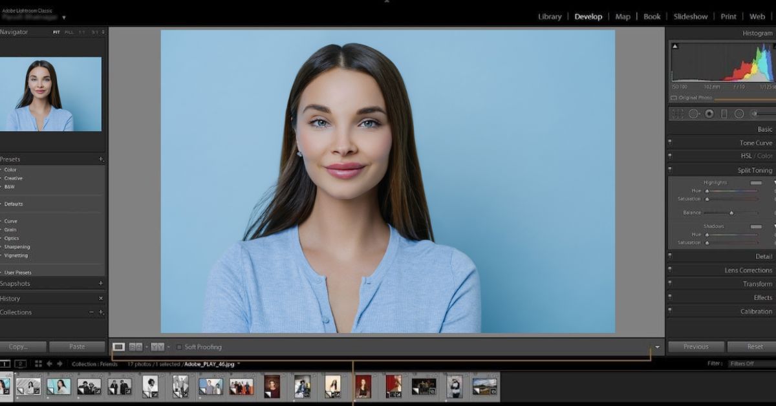Click the minus icon in Collections header
The image size is (776, 406).
[91, 312]
